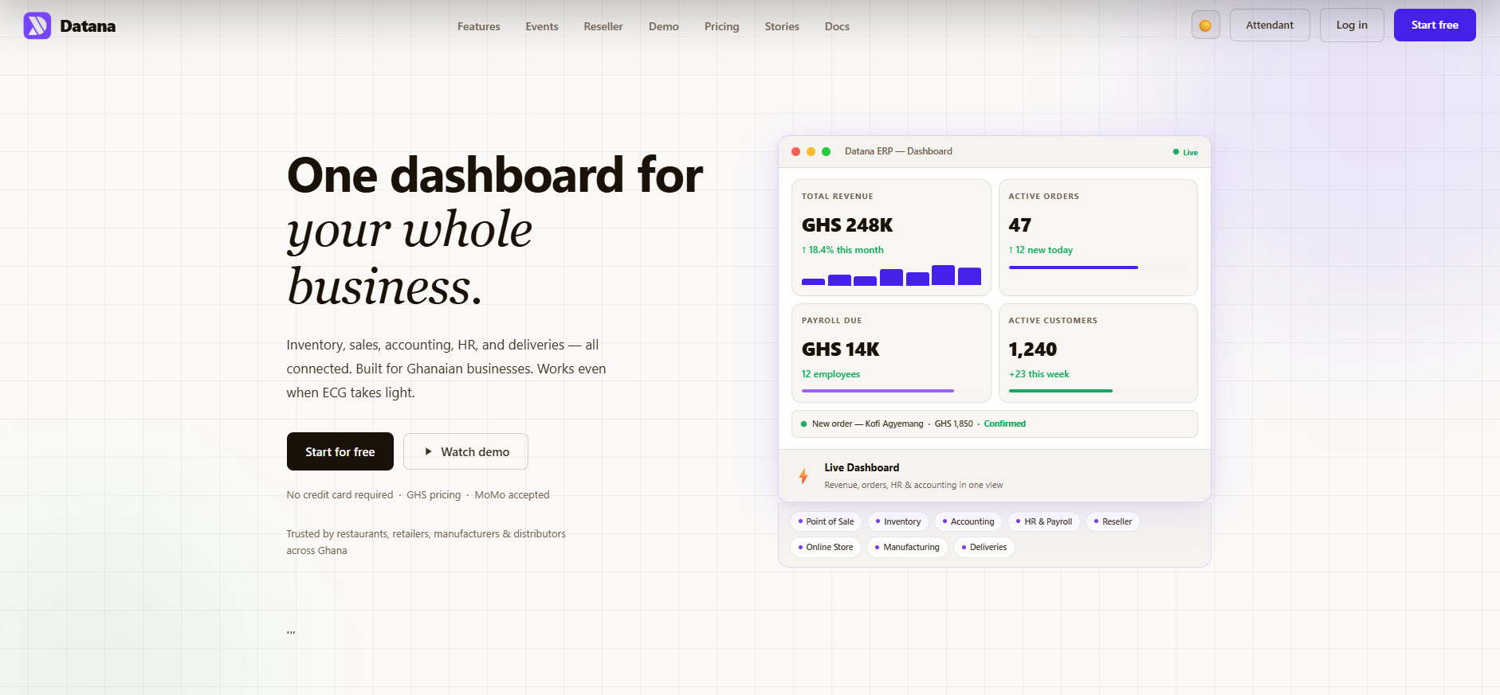Open the Features nav item
Image resolution: width=1500 pixels, height=695 pixels.
coord(478,26)
